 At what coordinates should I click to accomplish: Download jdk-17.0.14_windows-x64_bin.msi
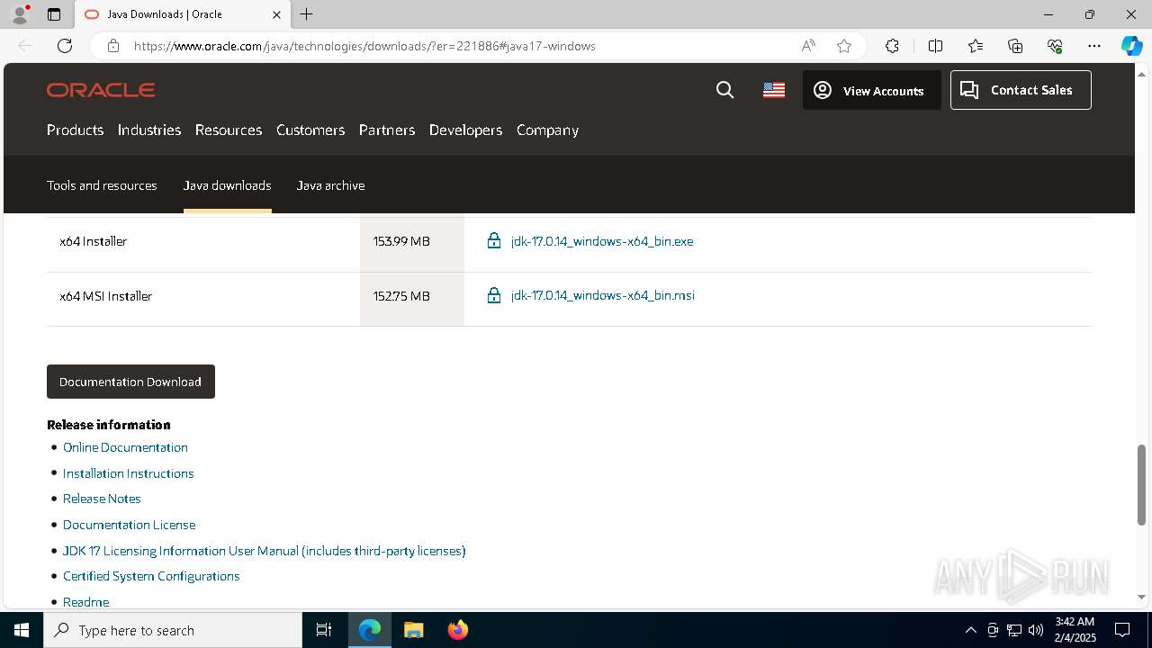(603, 295)
